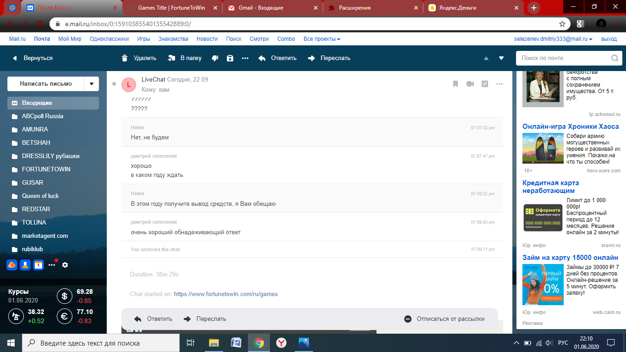
Task: Archive the email box icon
Action: pyautogui.click(x=230, y=58)
